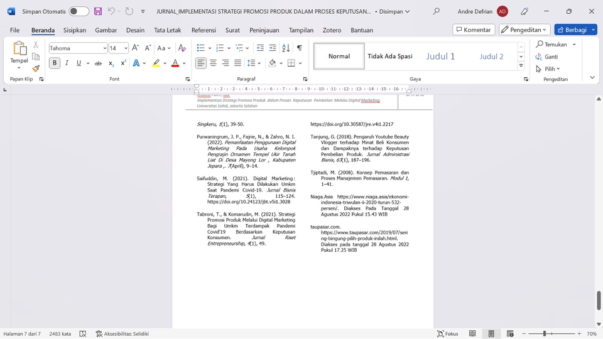Toggle Print Layout view in status bar
The image size is (603, 339).
[x=491, y=333]
